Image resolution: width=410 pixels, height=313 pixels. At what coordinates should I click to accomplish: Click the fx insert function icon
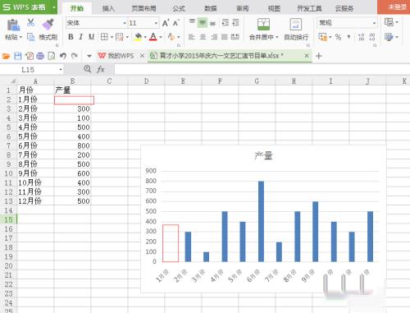coord(101,69)
